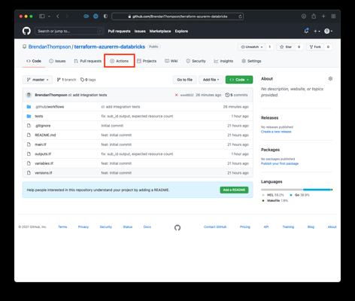The image size is (355, 301).
Task: View the 1 branch link
Action: pos(66,80)
